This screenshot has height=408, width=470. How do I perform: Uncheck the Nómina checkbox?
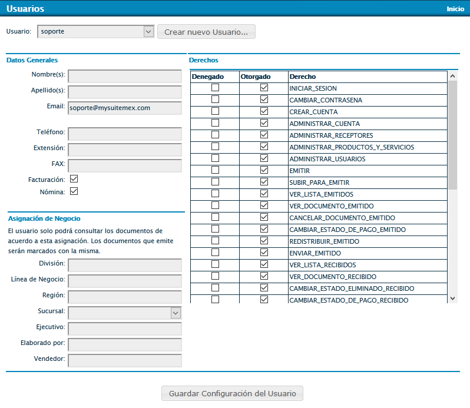point(74,191)
